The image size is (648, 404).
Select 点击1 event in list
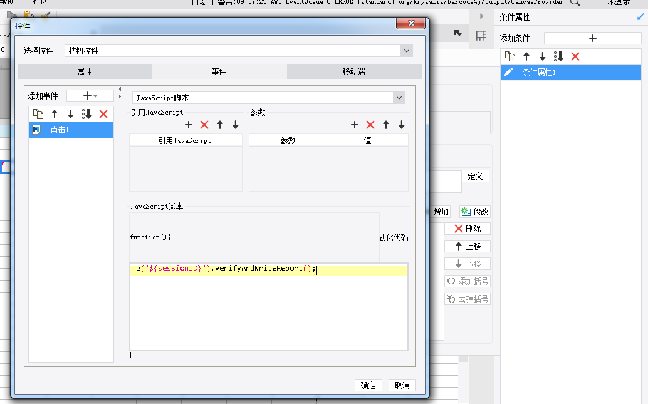(x=71, y=130)
